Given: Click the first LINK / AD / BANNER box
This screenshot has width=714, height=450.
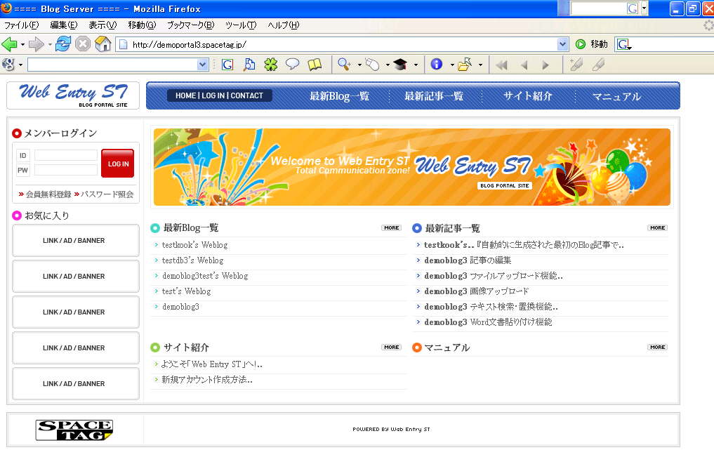Looking at the screenshot, I should click(x=76, y=241).
